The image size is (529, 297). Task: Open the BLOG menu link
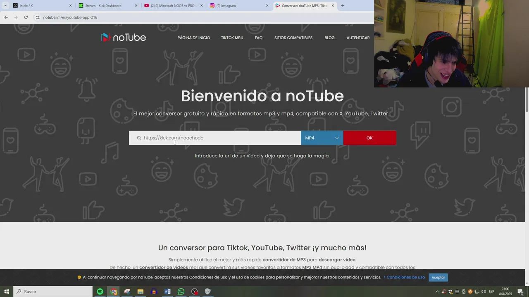click(x=329, y=38)
